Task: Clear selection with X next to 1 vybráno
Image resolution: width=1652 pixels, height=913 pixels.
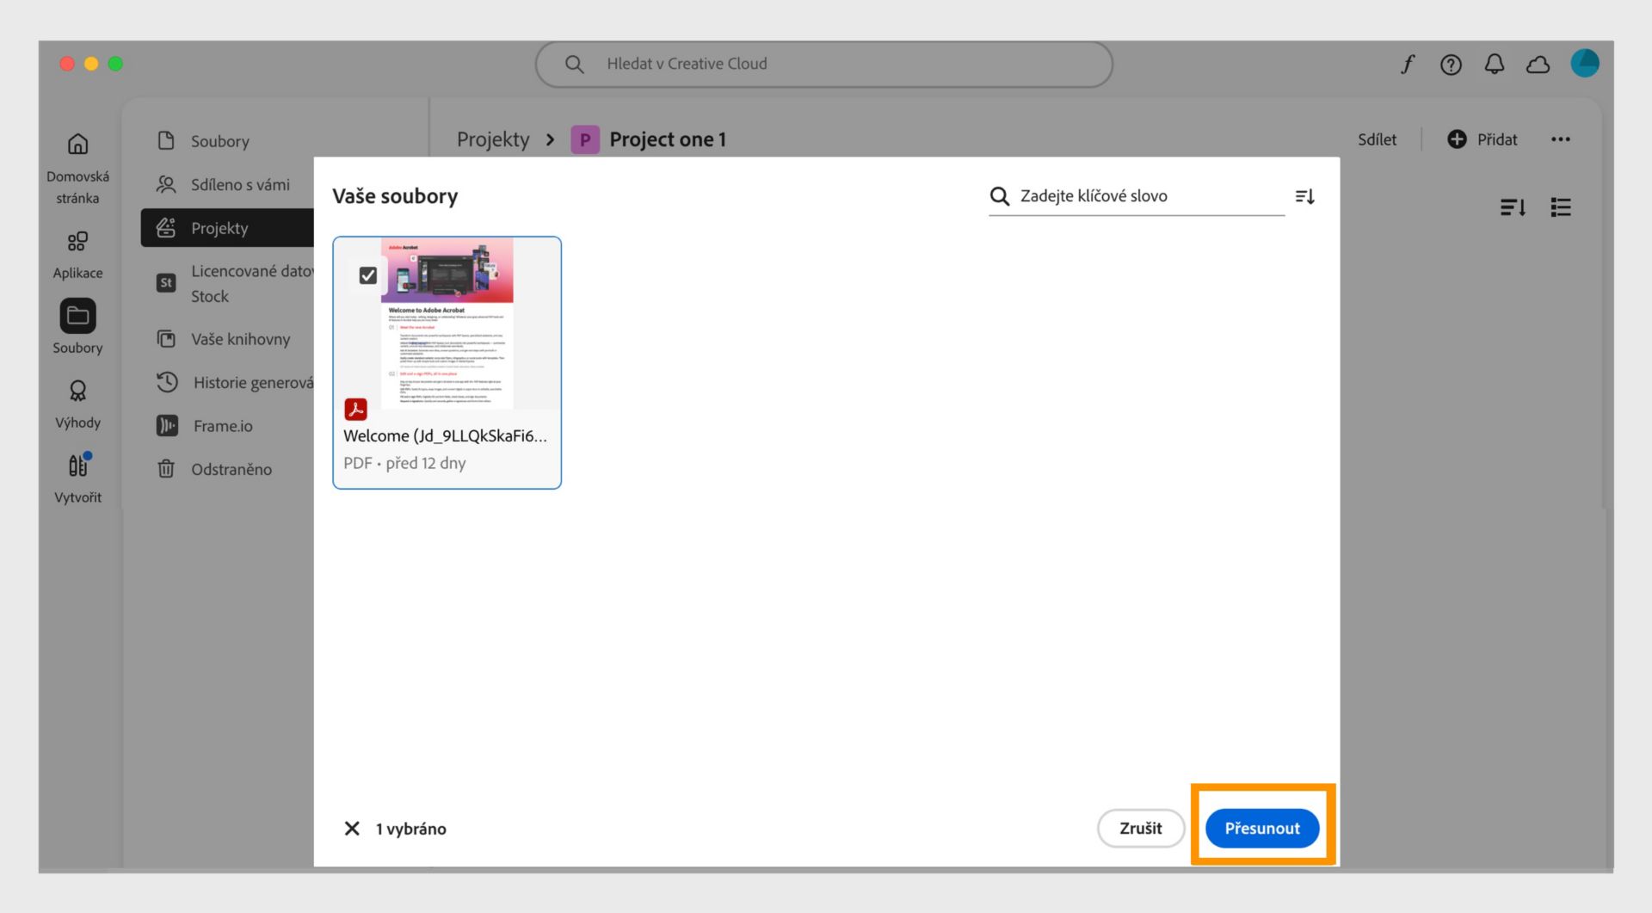Action: (x=352, y=828)
